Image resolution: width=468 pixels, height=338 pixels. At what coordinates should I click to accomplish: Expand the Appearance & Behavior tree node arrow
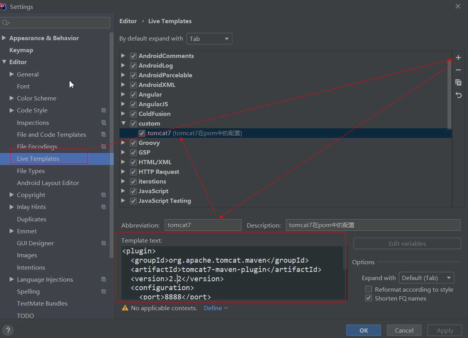click(4, 38)
